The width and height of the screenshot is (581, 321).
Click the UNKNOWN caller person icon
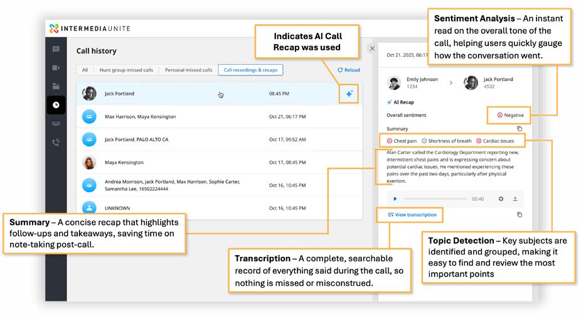coord(89,208)
